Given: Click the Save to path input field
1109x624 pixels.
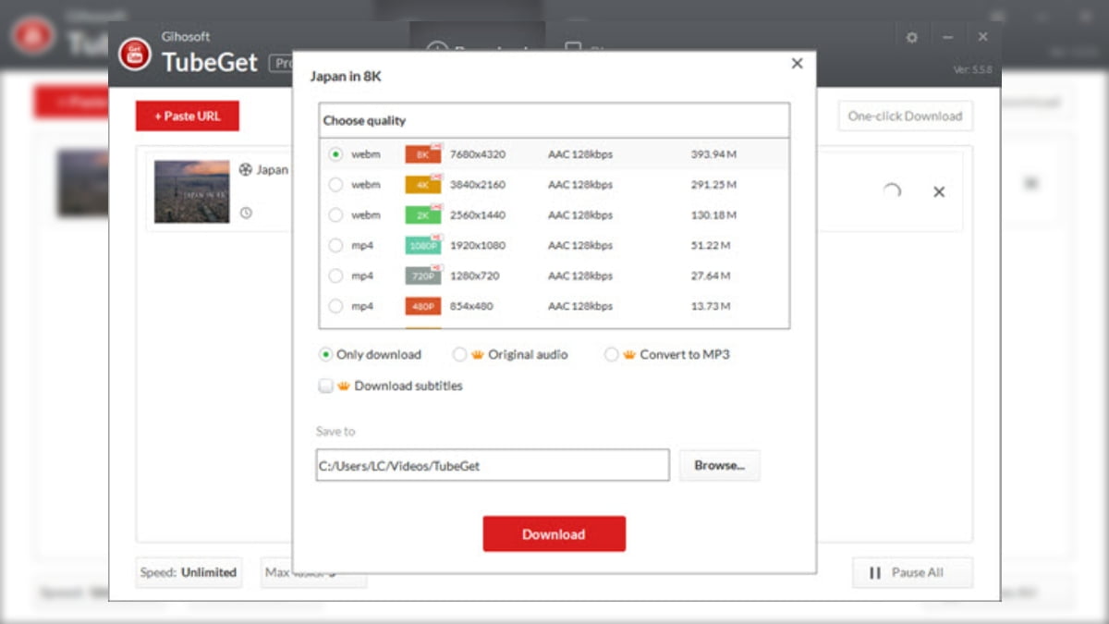Looking at the screenshot, I should [492, 466].
